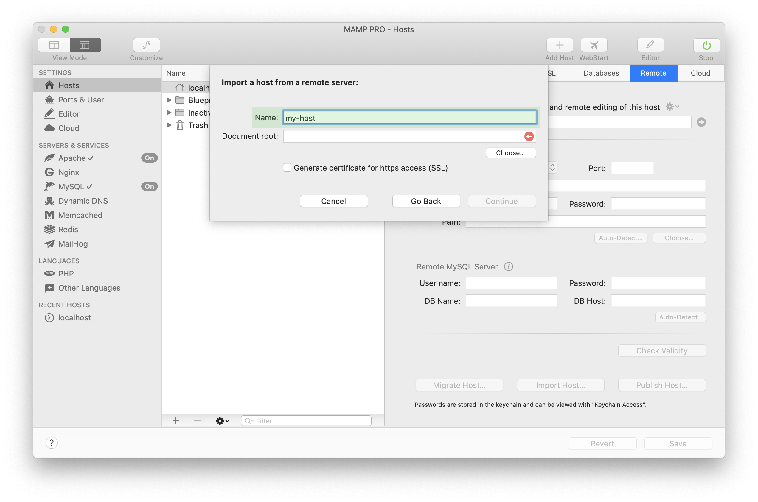Click Go Back in the dialog
The width and height of the screenshot is (758, 502).
(x=426, y=201)
